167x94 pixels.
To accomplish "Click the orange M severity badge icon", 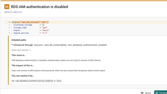I will (x=7, y=7).
